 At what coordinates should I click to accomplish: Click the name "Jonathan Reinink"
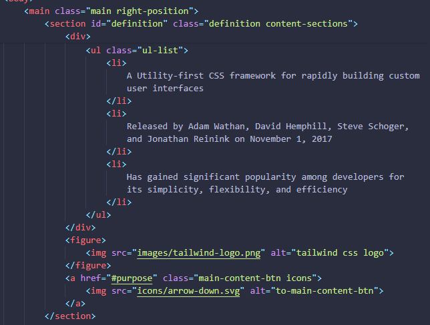(188, 139)
